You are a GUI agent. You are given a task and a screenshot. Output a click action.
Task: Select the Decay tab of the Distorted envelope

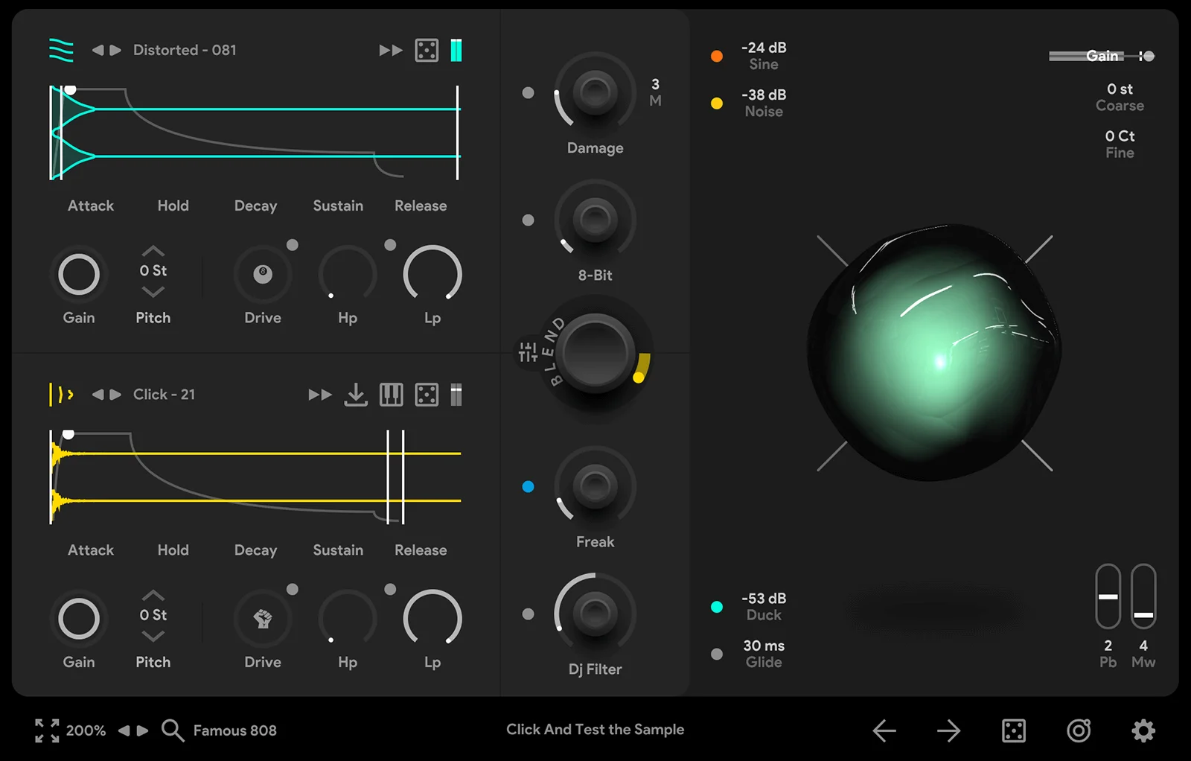tap(255, 206)
